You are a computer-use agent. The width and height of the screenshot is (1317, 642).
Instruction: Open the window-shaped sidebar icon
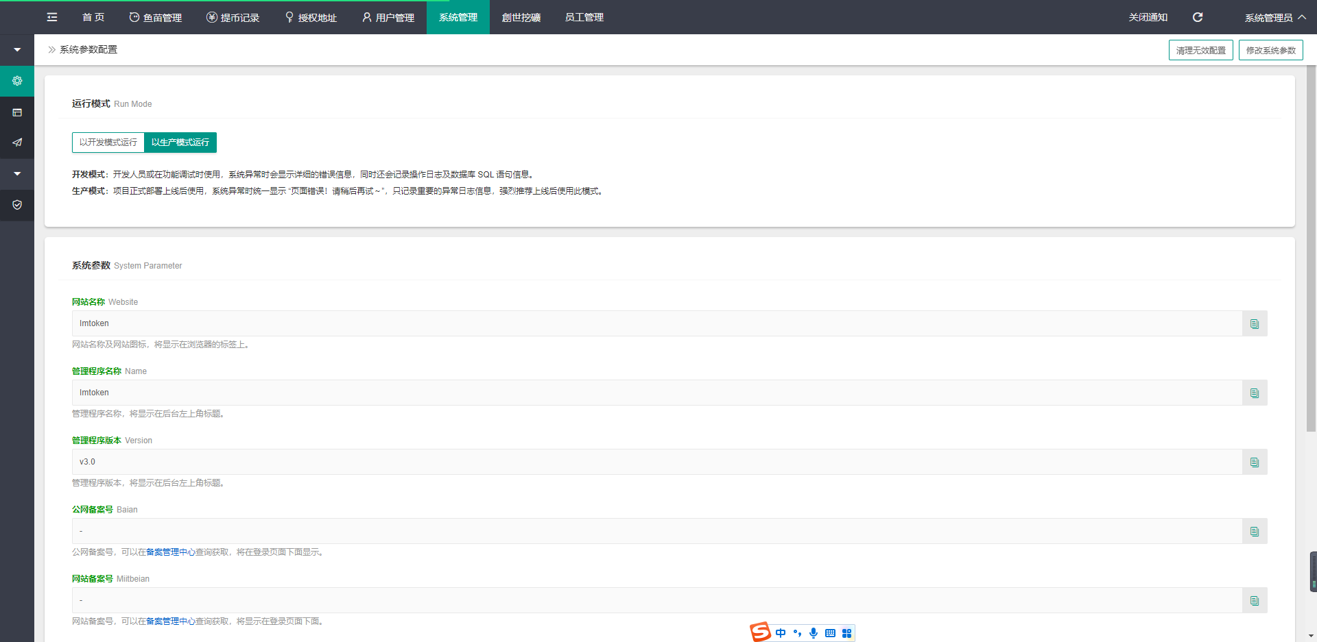17,112
